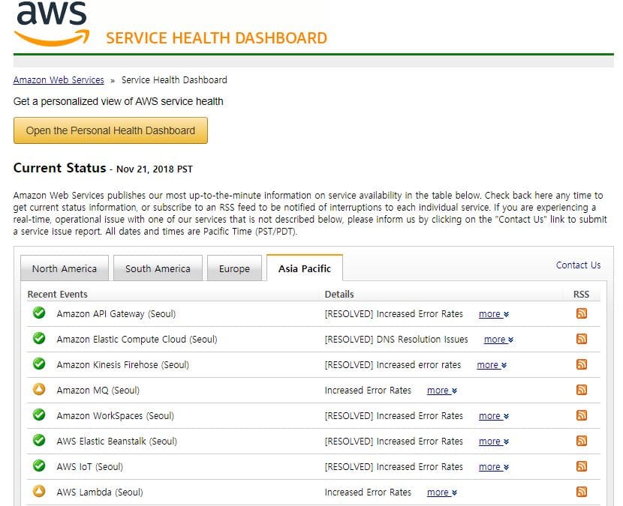
Task: Click the Amazon MQ (Seoul) service name
Action: click(x=98, y=391)
